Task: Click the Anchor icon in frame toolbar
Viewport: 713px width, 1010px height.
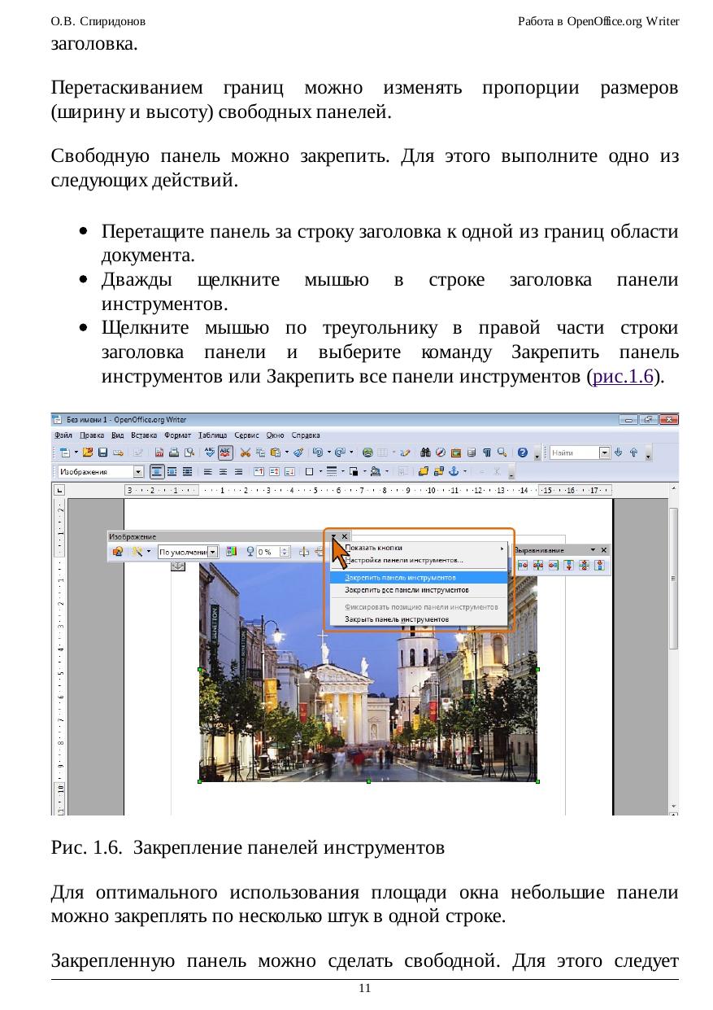Action: coord(453,471)
